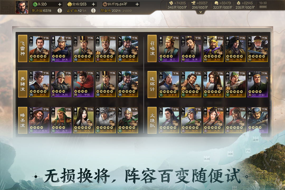Click the 占矿数 exclamation info icon
Viewport: 285px width, 190px height.
pos(93,11)
